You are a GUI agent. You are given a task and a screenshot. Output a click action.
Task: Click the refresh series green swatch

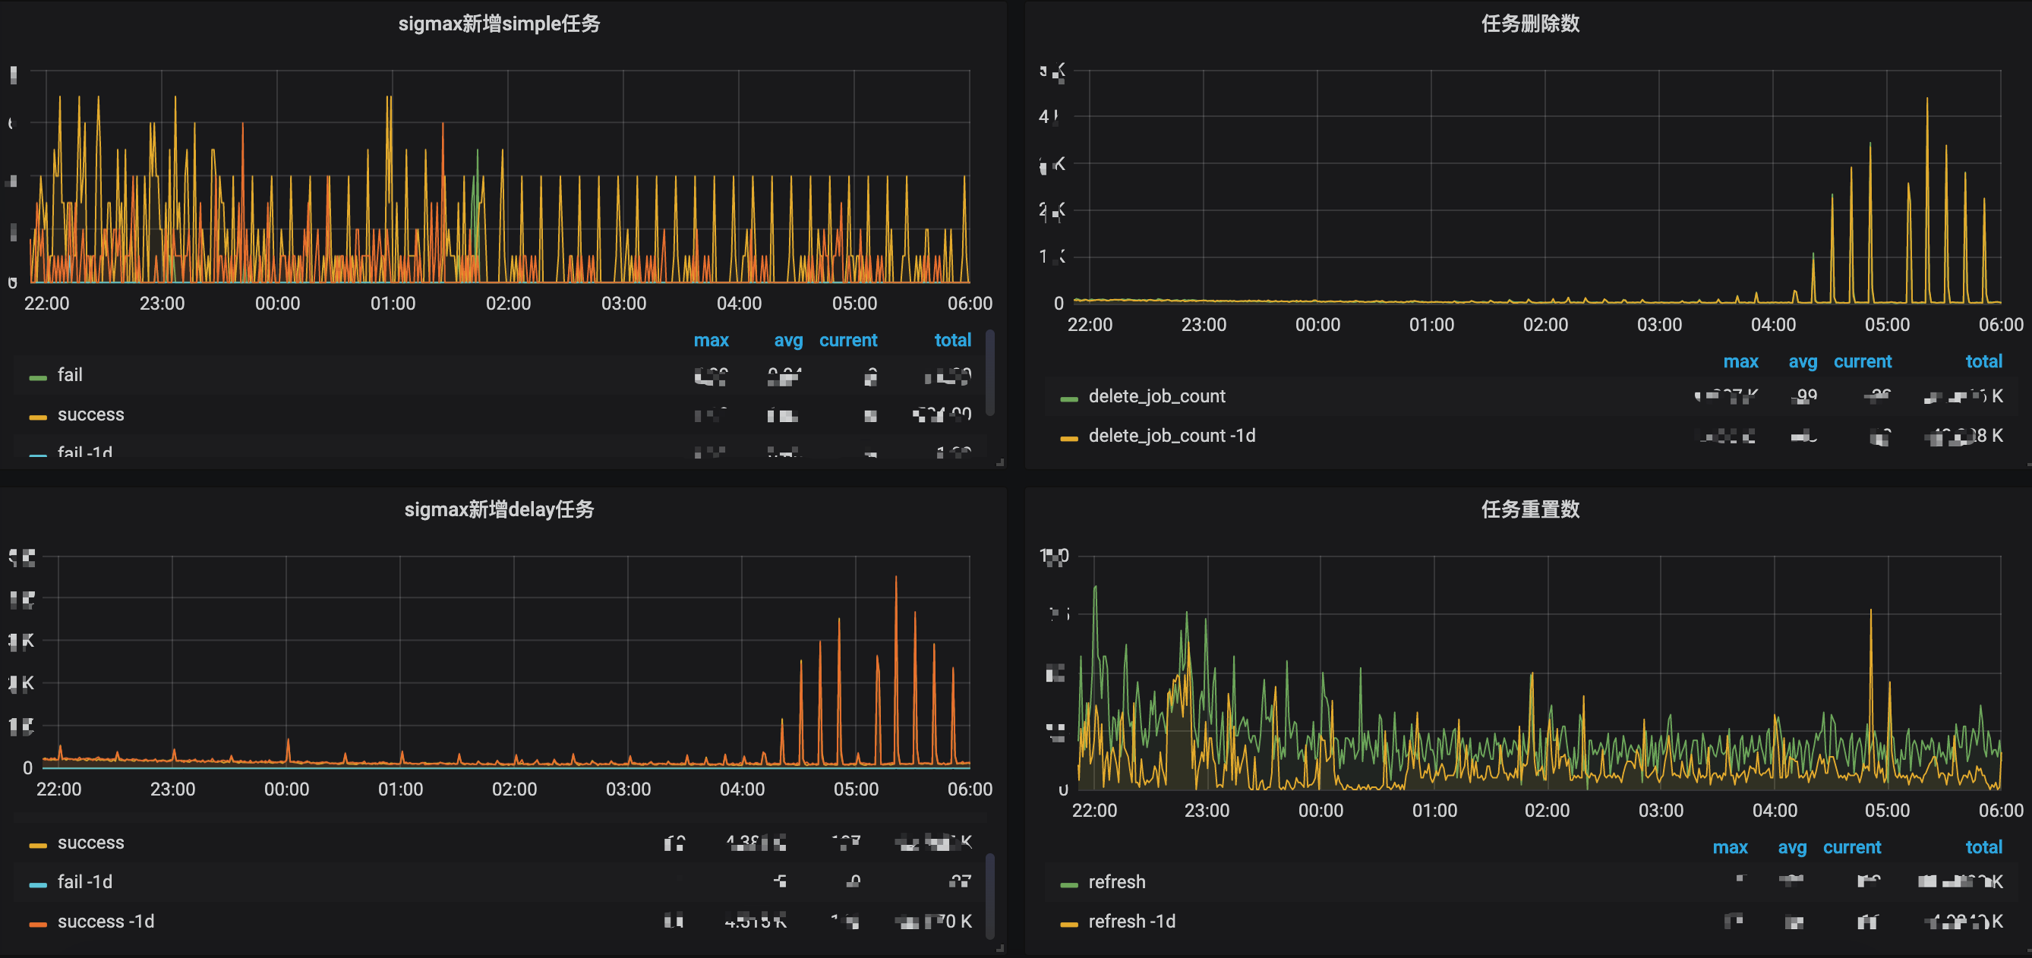point(1069,884)
